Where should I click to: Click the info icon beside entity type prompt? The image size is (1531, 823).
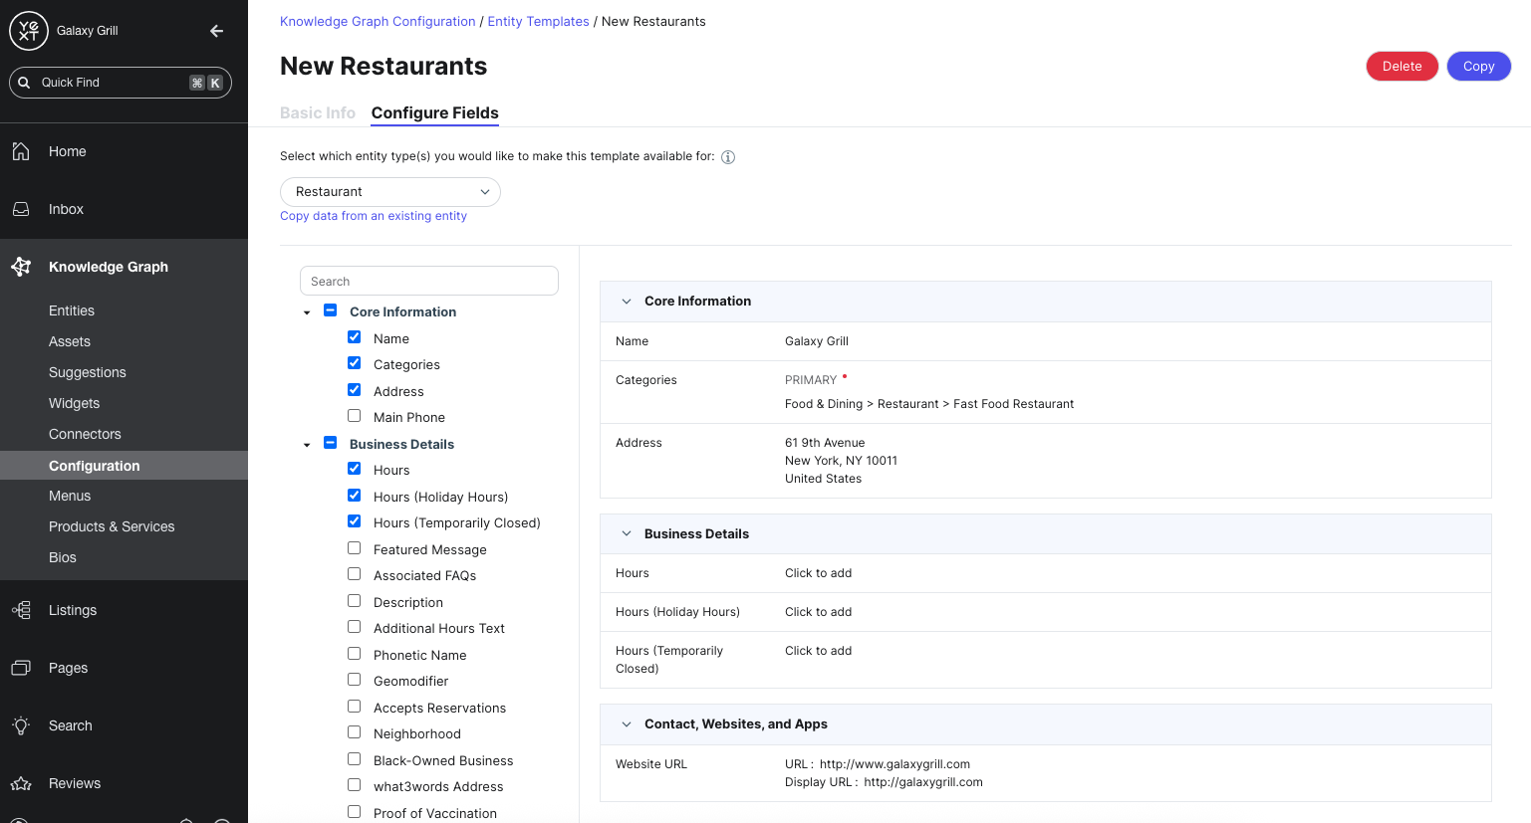click(x=728, y=157)
